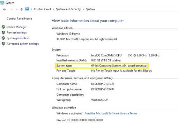The height and width of the screenshot is (127, 178).
Task: Read the Microsoft Software License Terms link
Action: pyautogui.click(x=111, y=113)
